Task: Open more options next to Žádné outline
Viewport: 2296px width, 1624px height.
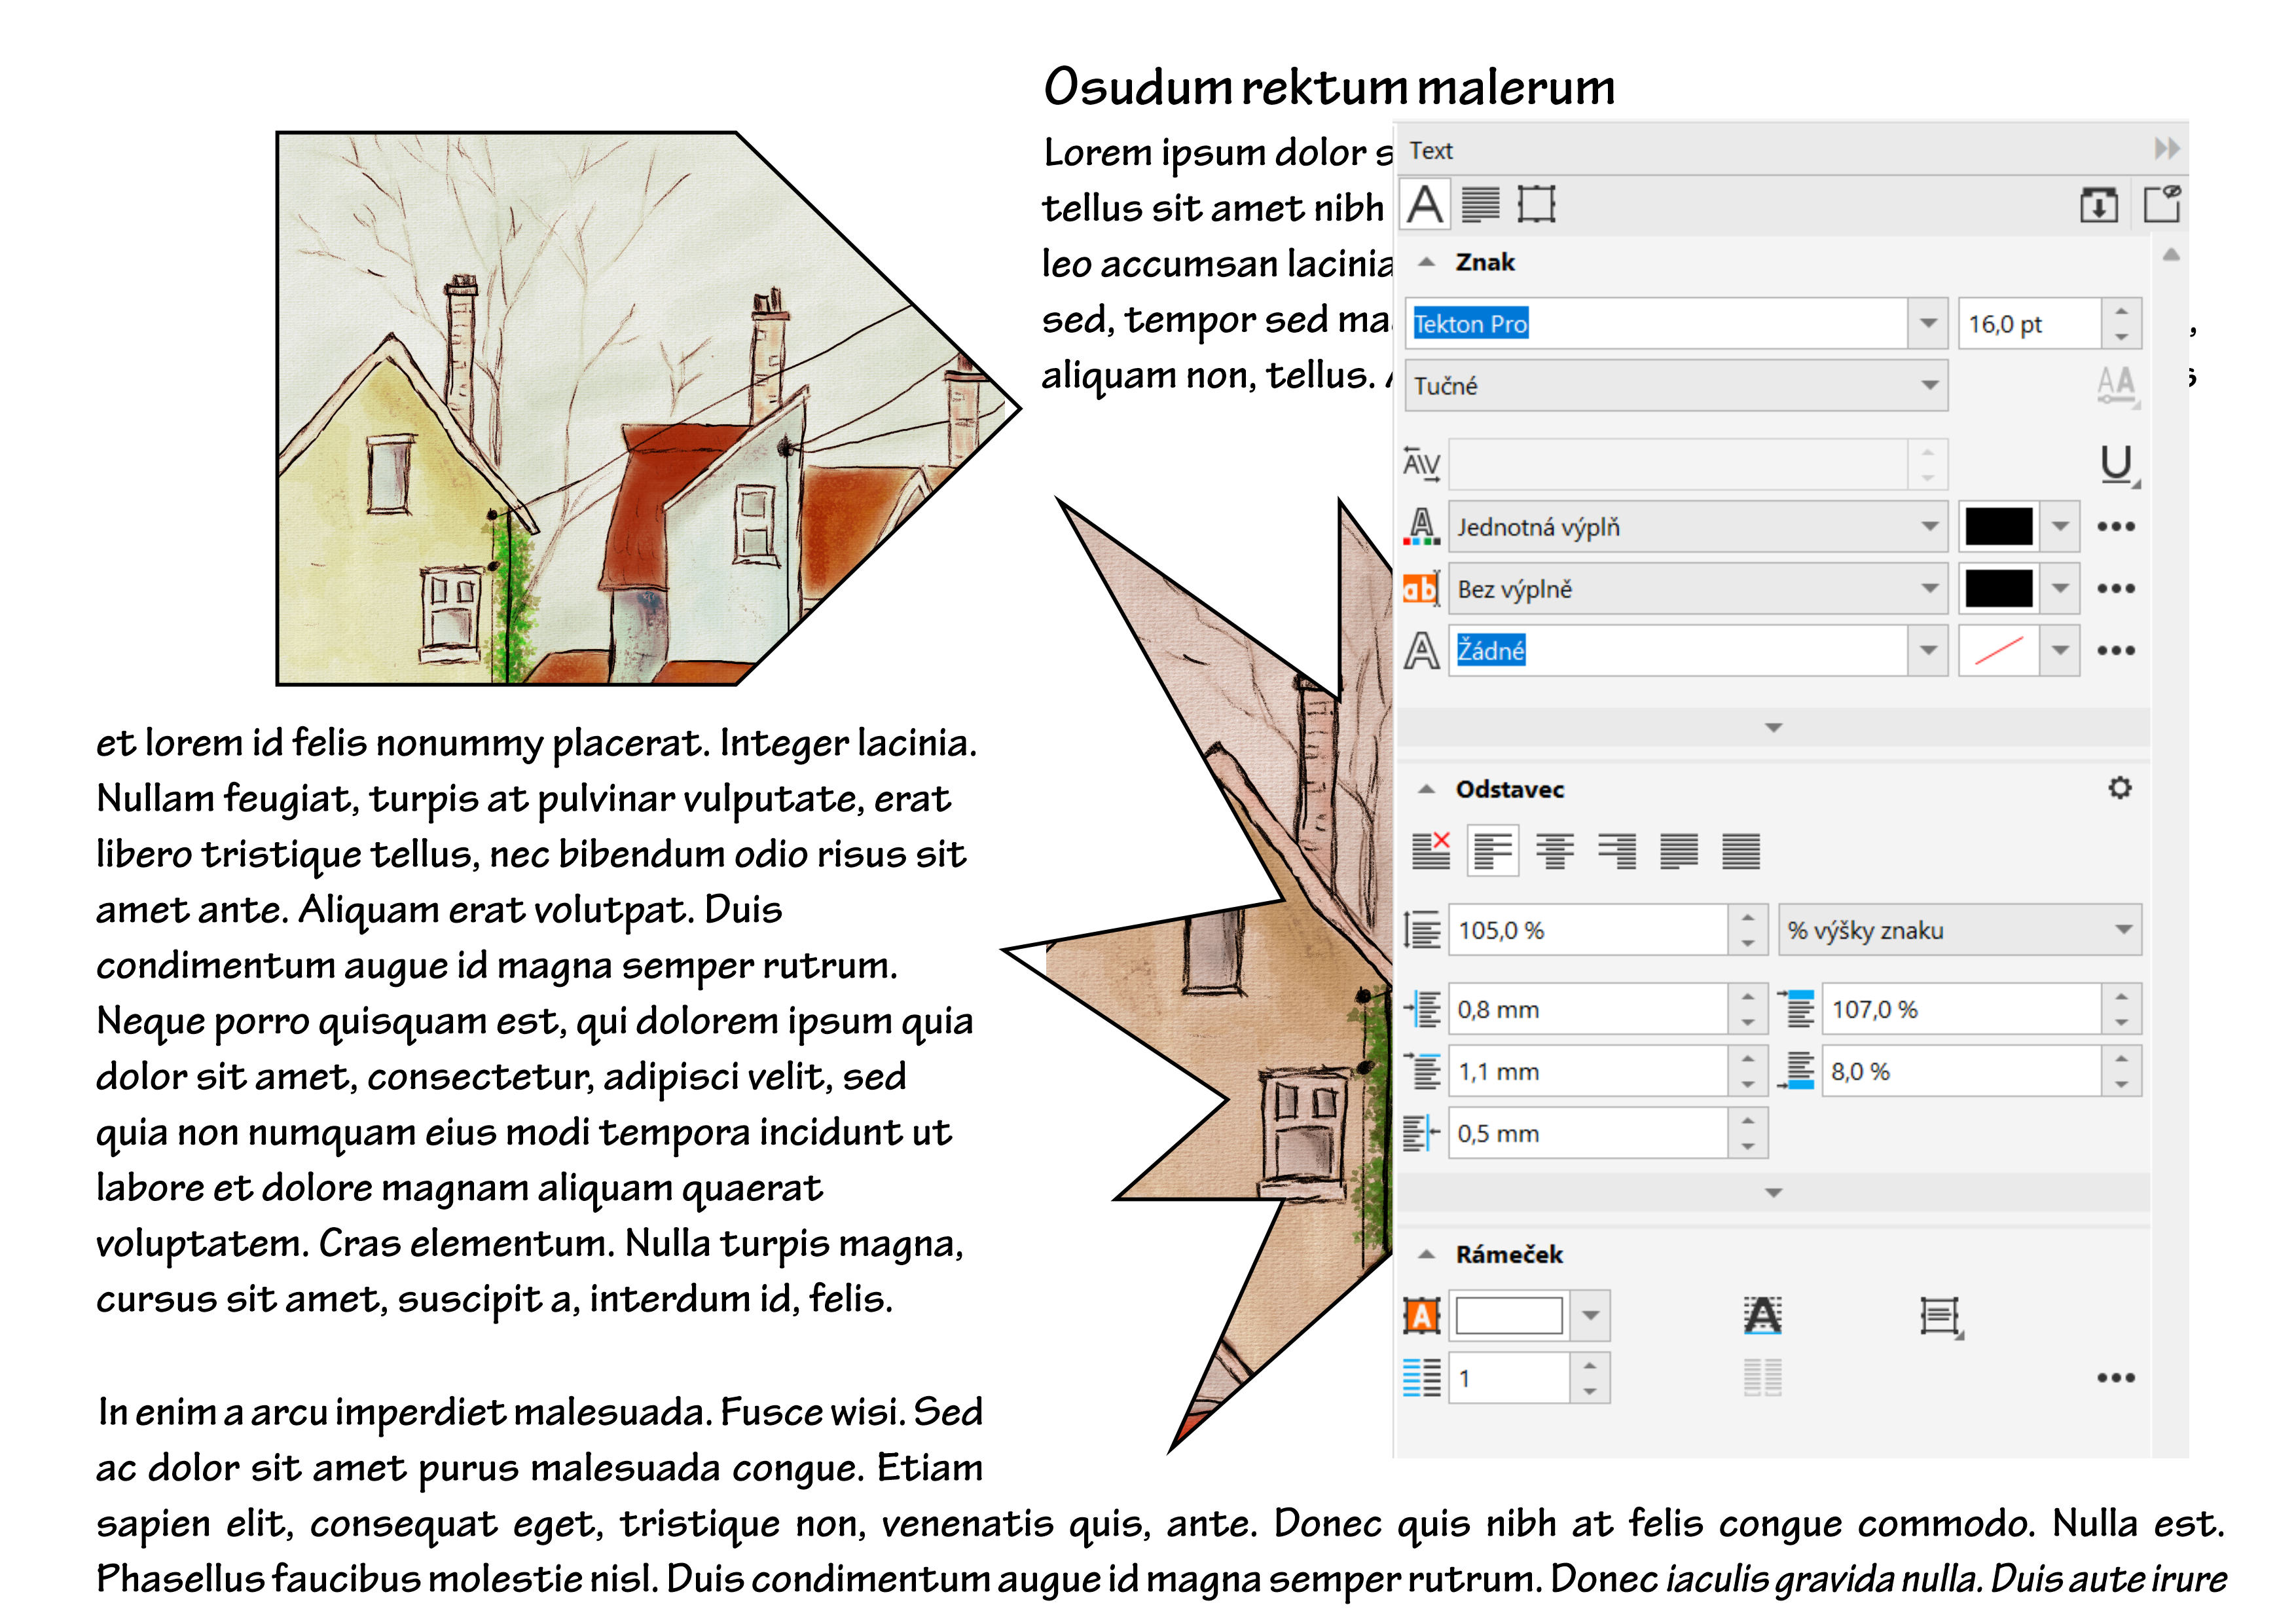Action: point(2115,651)
